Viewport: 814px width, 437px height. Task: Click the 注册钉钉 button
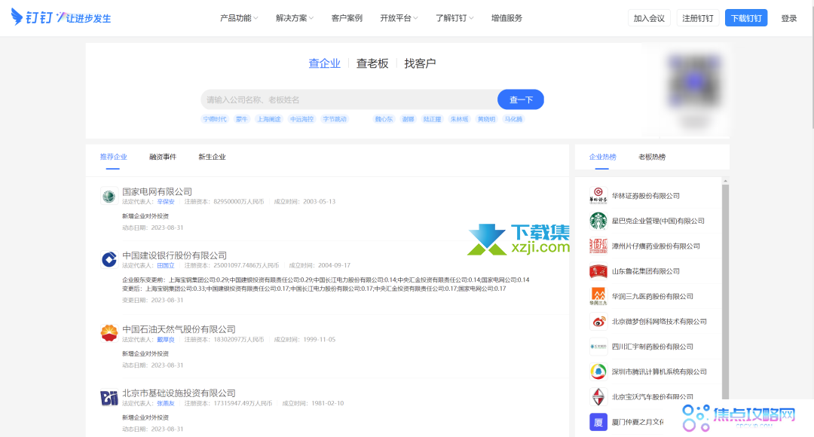click(x=698, y=18)
